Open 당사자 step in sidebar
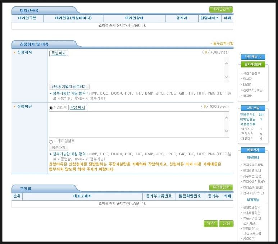The image size is (278, 244). click(x=247, y=79)
